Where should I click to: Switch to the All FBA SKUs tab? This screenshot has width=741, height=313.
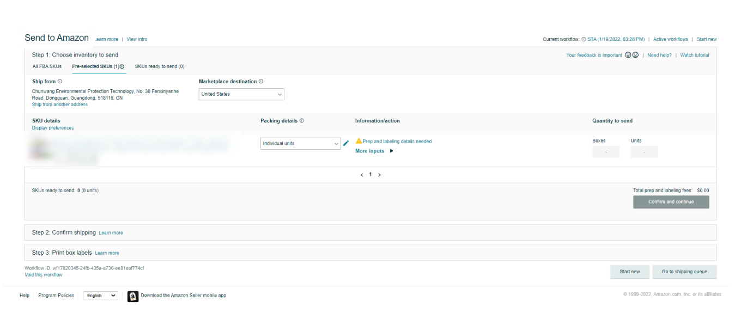tap(47, 66)
